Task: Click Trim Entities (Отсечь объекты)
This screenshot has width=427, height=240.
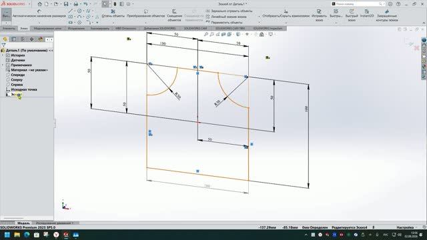Action: tap(113, 13)
